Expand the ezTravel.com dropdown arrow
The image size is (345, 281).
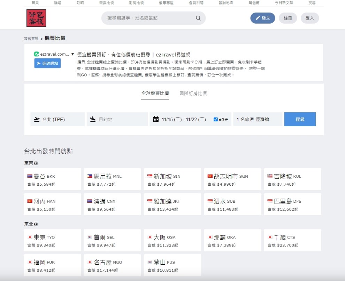[72, 54]
